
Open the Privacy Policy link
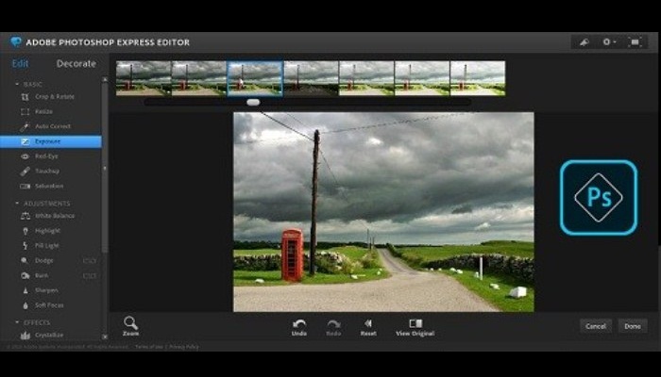[x=184, y=347]
